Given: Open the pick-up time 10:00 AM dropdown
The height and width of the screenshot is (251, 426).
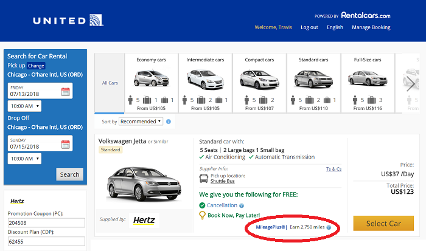Looking at the screenshot, I should pyautogui.click(x=24, y=106).
